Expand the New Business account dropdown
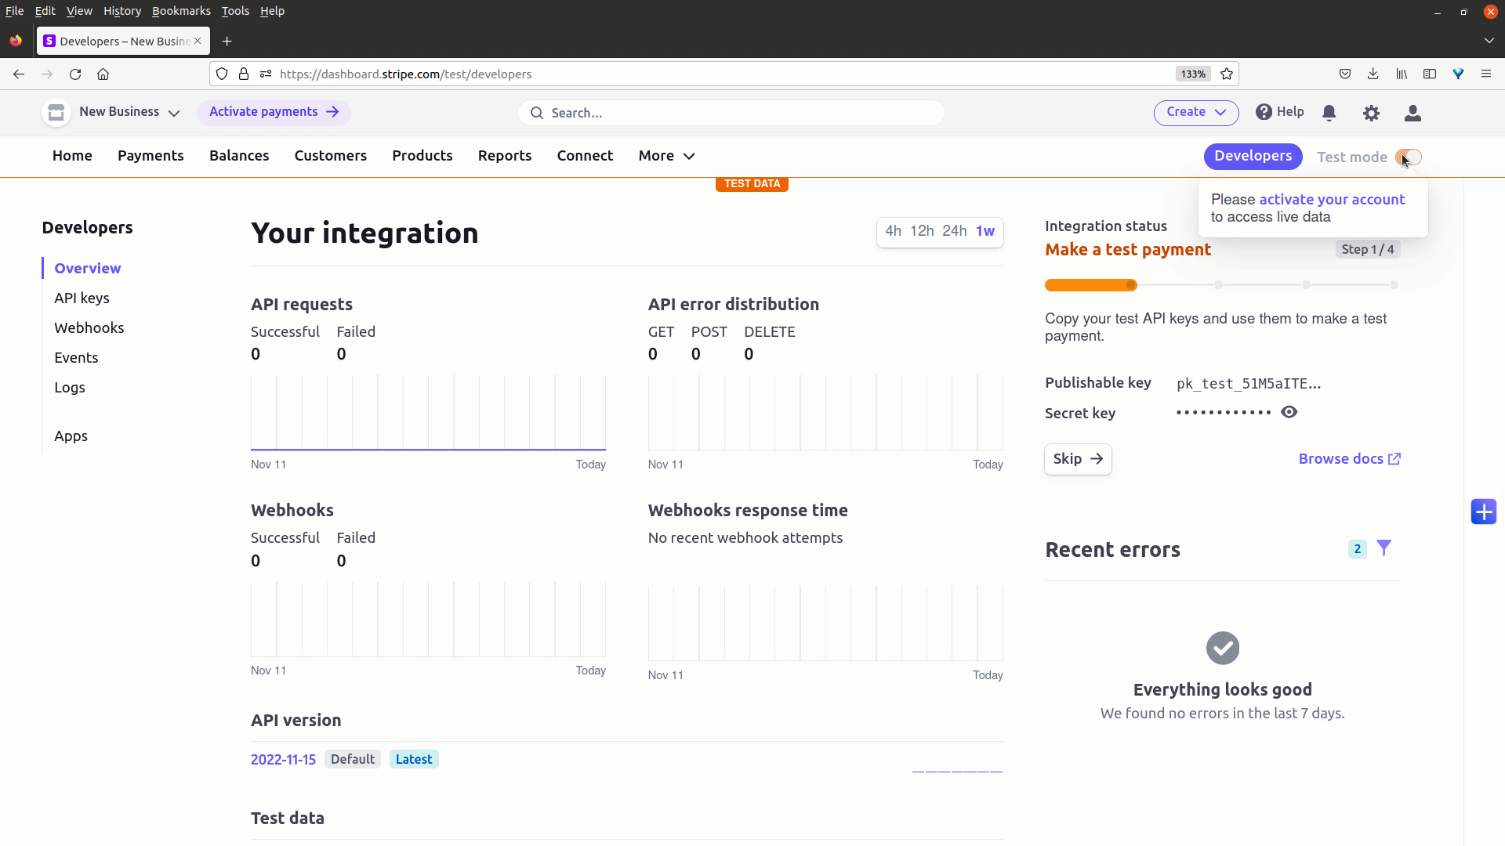 [x=174, y=113]
